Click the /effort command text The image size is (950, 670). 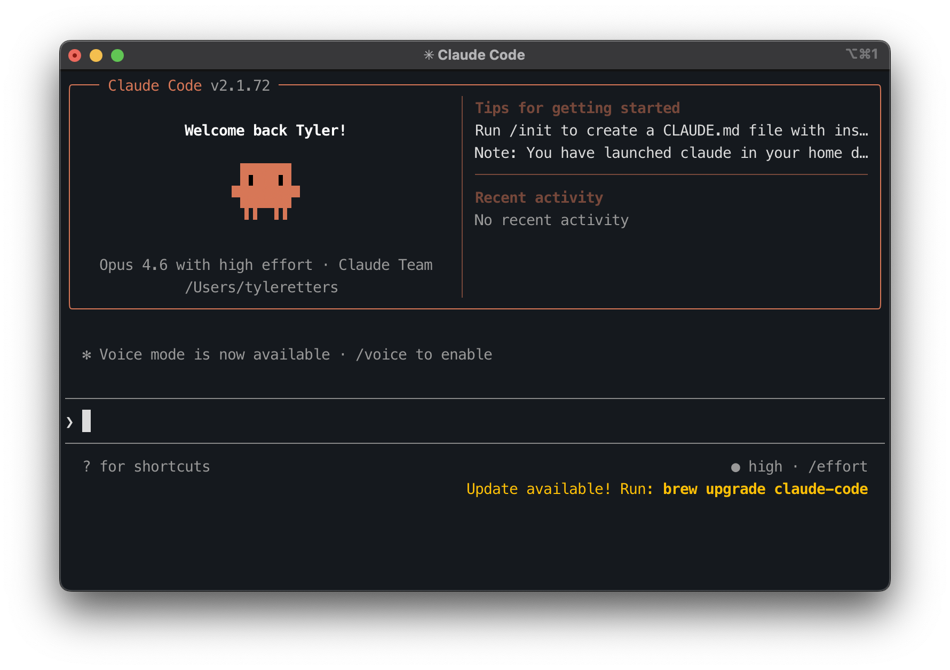pyautogui.click(x=838, y=467)
